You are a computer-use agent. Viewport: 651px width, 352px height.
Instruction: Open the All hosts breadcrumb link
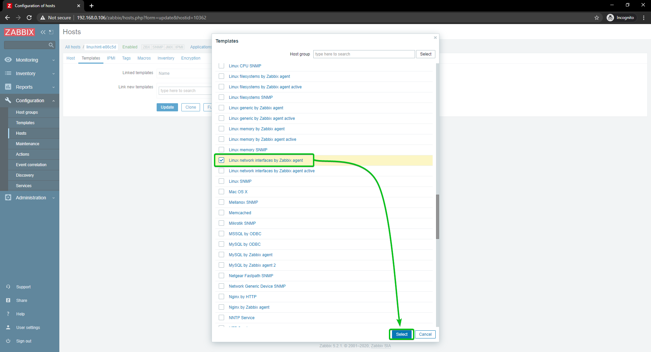73,47
